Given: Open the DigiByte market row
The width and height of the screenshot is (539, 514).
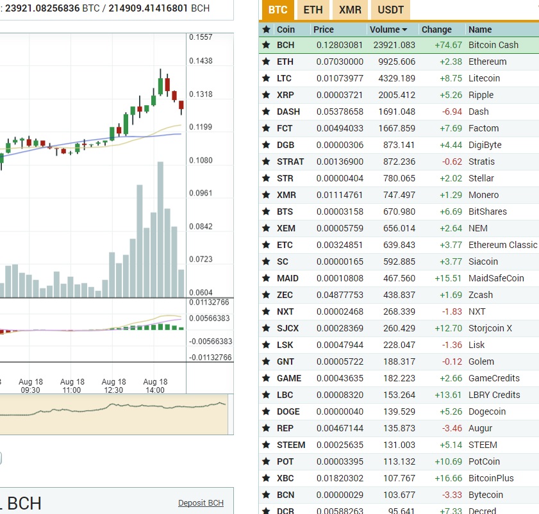Looking at the screenshot, I should 399,145.
